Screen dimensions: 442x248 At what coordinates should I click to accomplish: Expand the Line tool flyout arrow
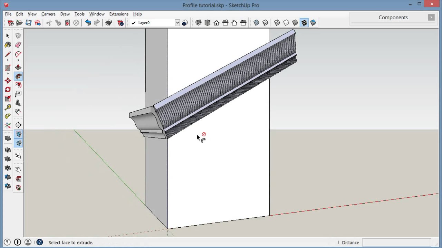coord(8,60)
